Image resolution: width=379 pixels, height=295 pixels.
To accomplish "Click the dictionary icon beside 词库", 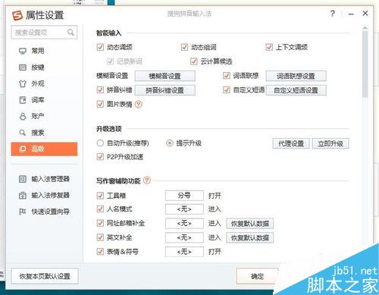I will tap(23, 100).
